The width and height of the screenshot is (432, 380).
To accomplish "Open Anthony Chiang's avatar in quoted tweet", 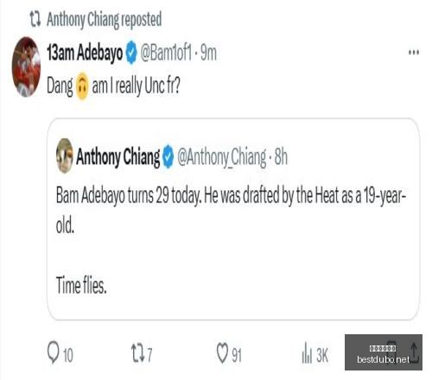I will pos(65,155).
